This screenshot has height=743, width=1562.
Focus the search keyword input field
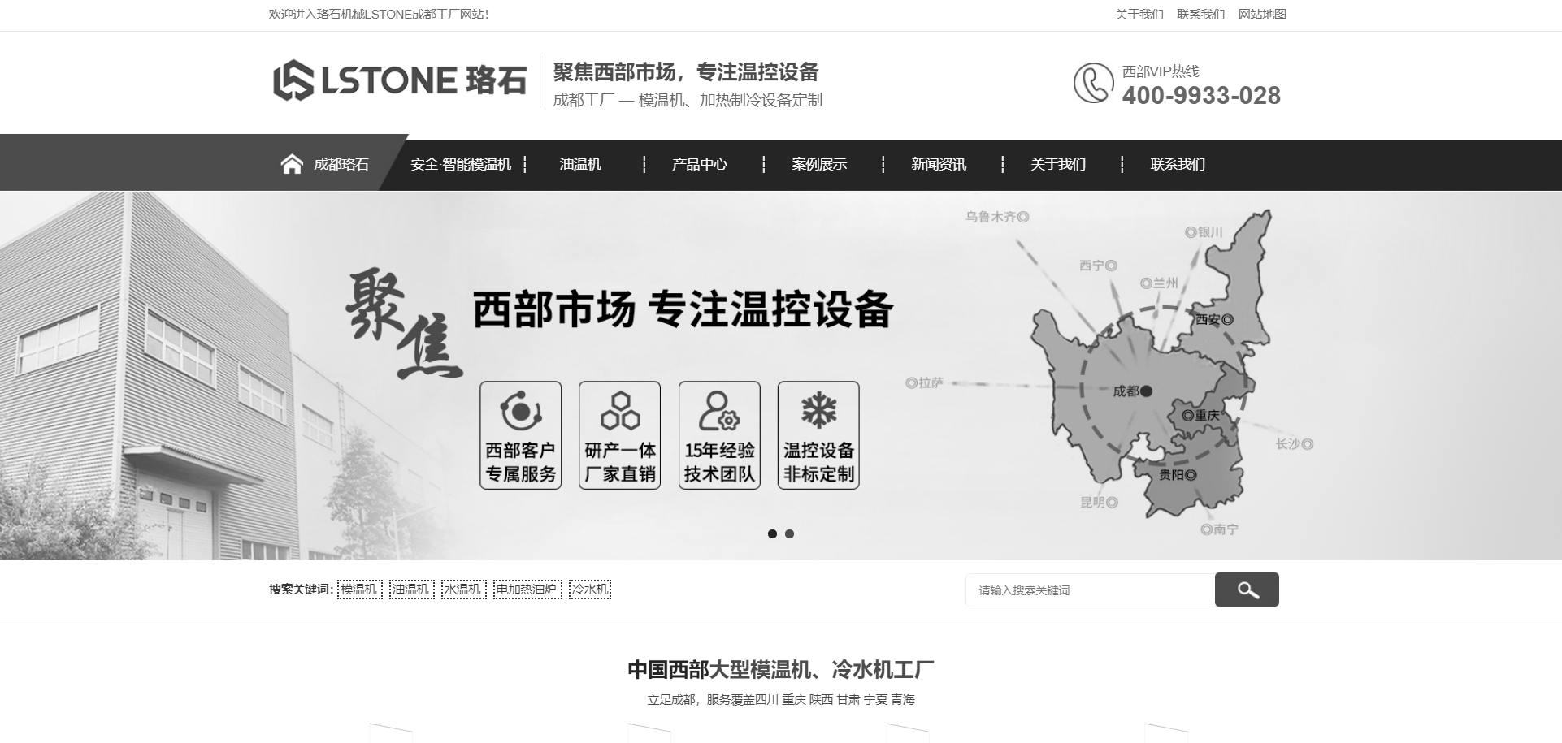coord(1089,590)
